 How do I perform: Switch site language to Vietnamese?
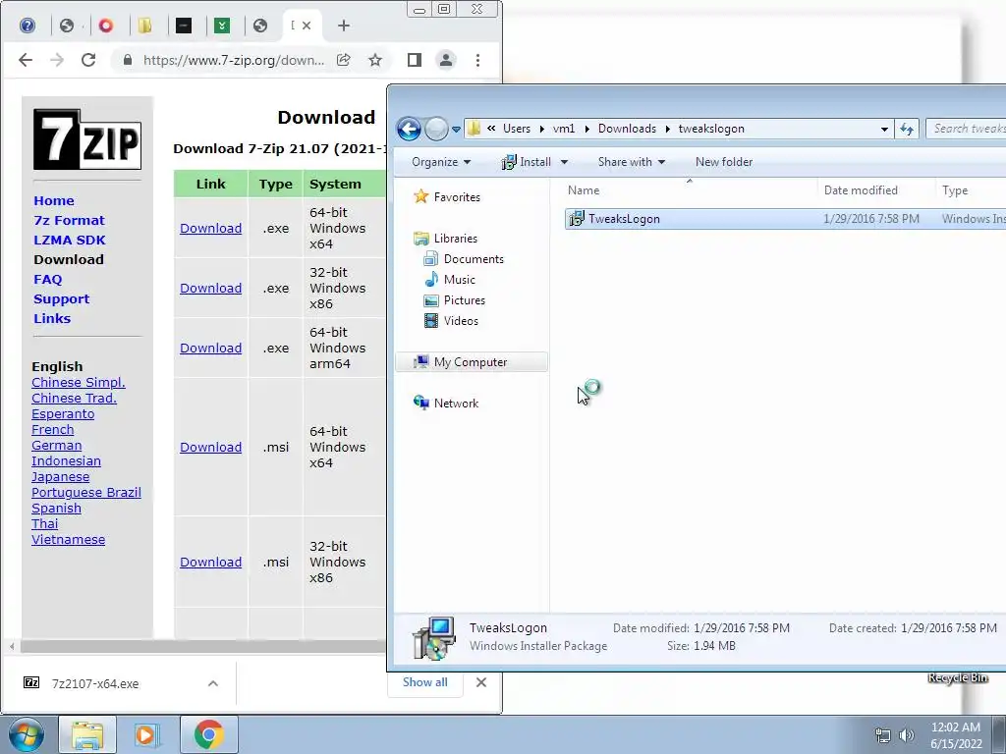point(68,540)
